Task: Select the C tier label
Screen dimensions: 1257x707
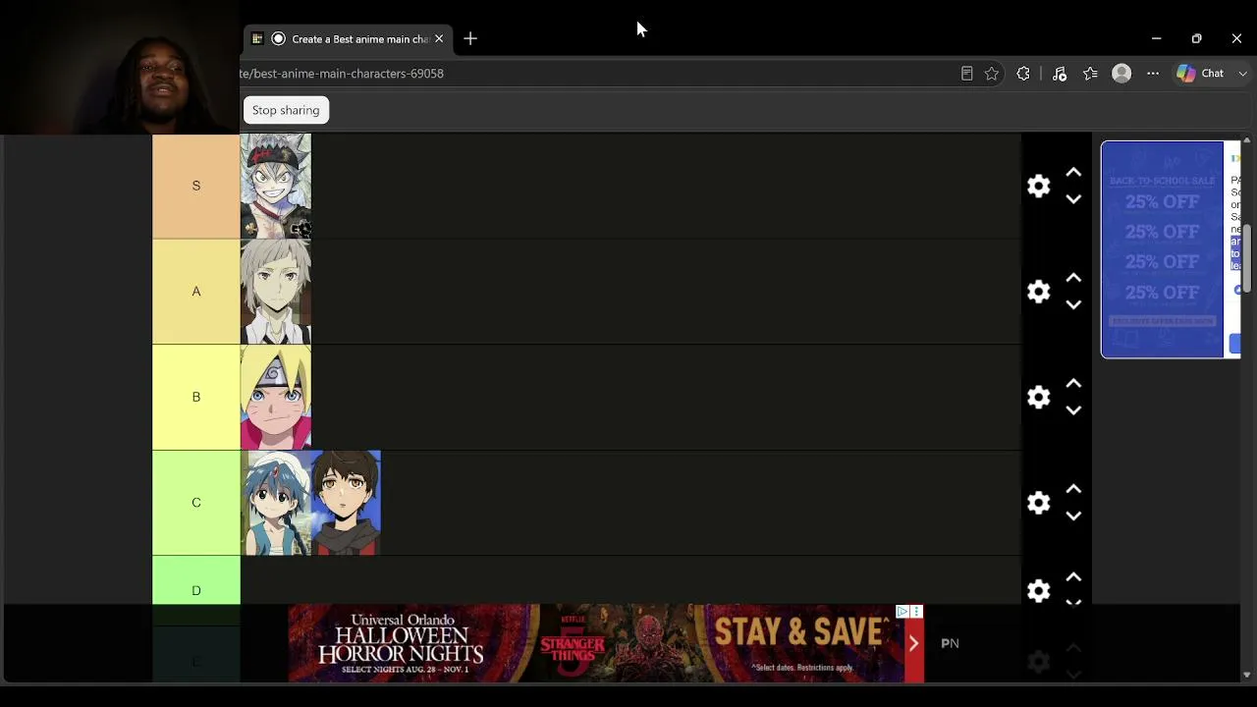Action: 196,503
